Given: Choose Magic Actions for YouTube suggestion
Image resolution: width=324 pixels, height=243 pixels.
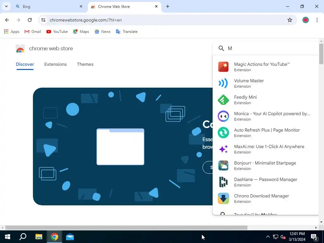Looking at the screenshot, I should (265, 67).
